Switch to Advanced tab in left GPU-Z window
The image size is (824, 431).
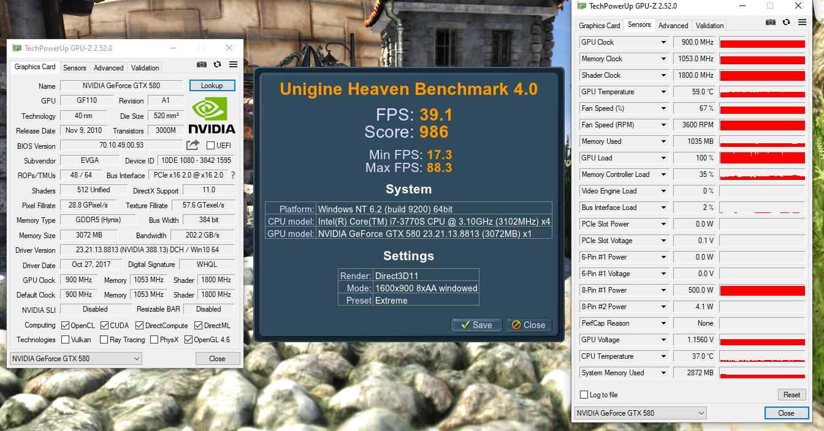tap(109, 68)
